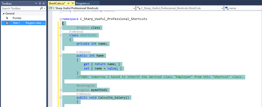The height and width of the screenshot is (107, 262).
Task: Click the 'private int name;' line
Action: click(92, 44)
